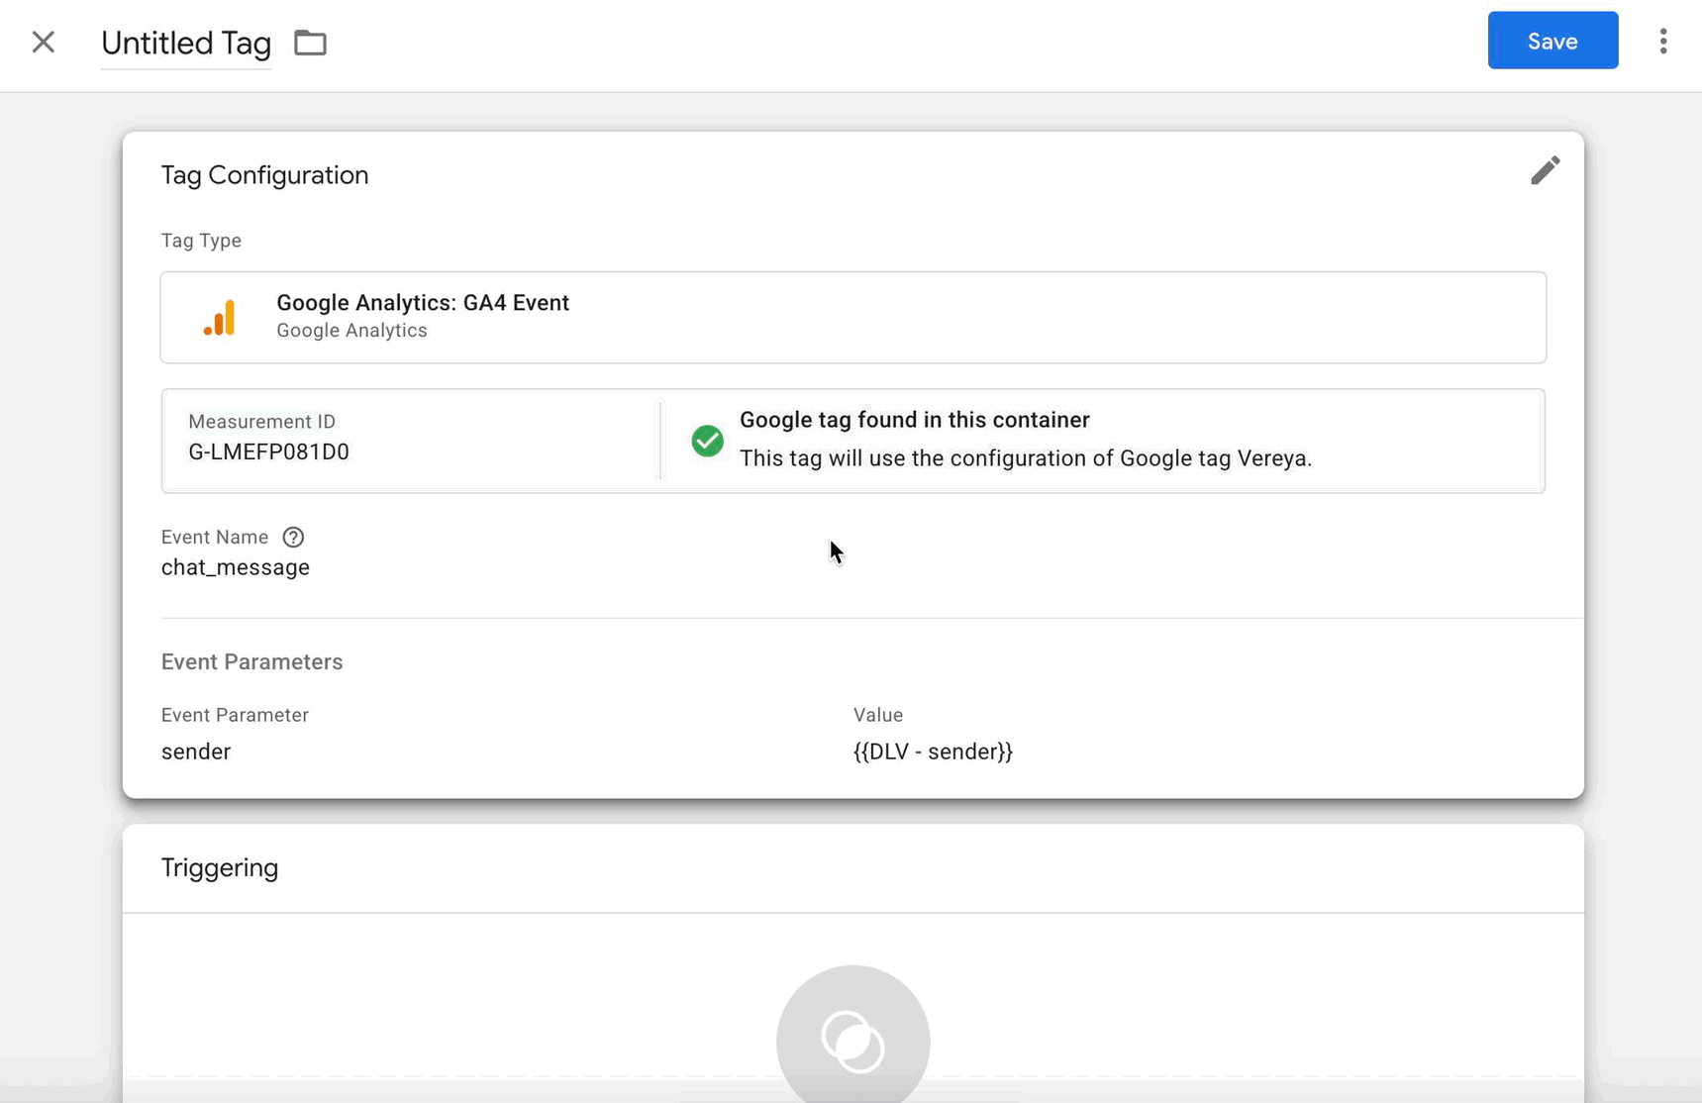Viewport: 1702px width, 1103px height.
Task: Click the Measurement ID G-LMEFP081D0
Action: coord(268,451)
